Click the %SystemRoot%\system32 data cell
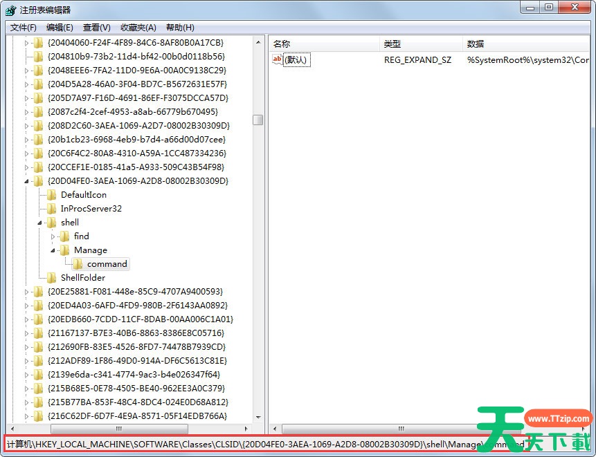This screenshot has height=457, width=596. coord(528,60)
